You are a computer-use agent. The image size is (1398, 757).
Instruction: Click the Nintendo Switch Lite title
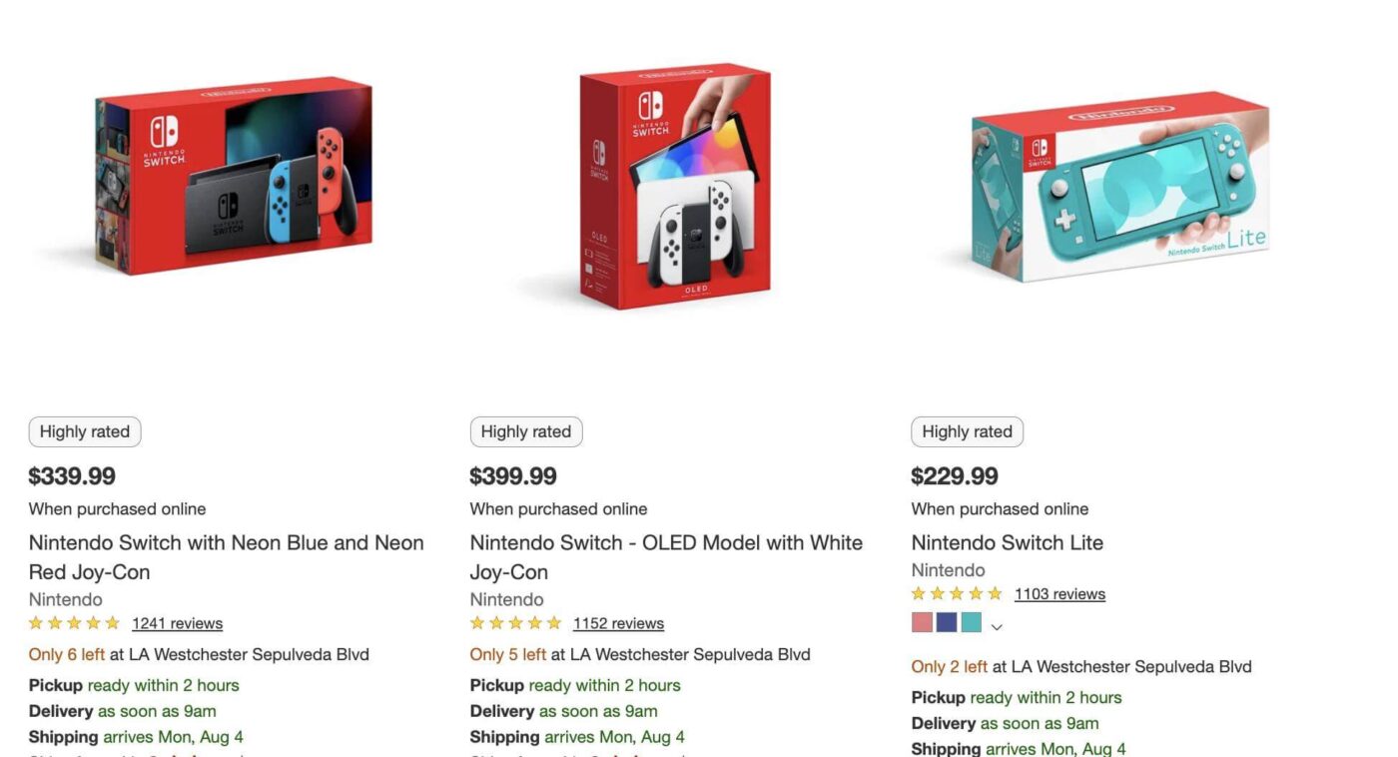pos(1007,543)
